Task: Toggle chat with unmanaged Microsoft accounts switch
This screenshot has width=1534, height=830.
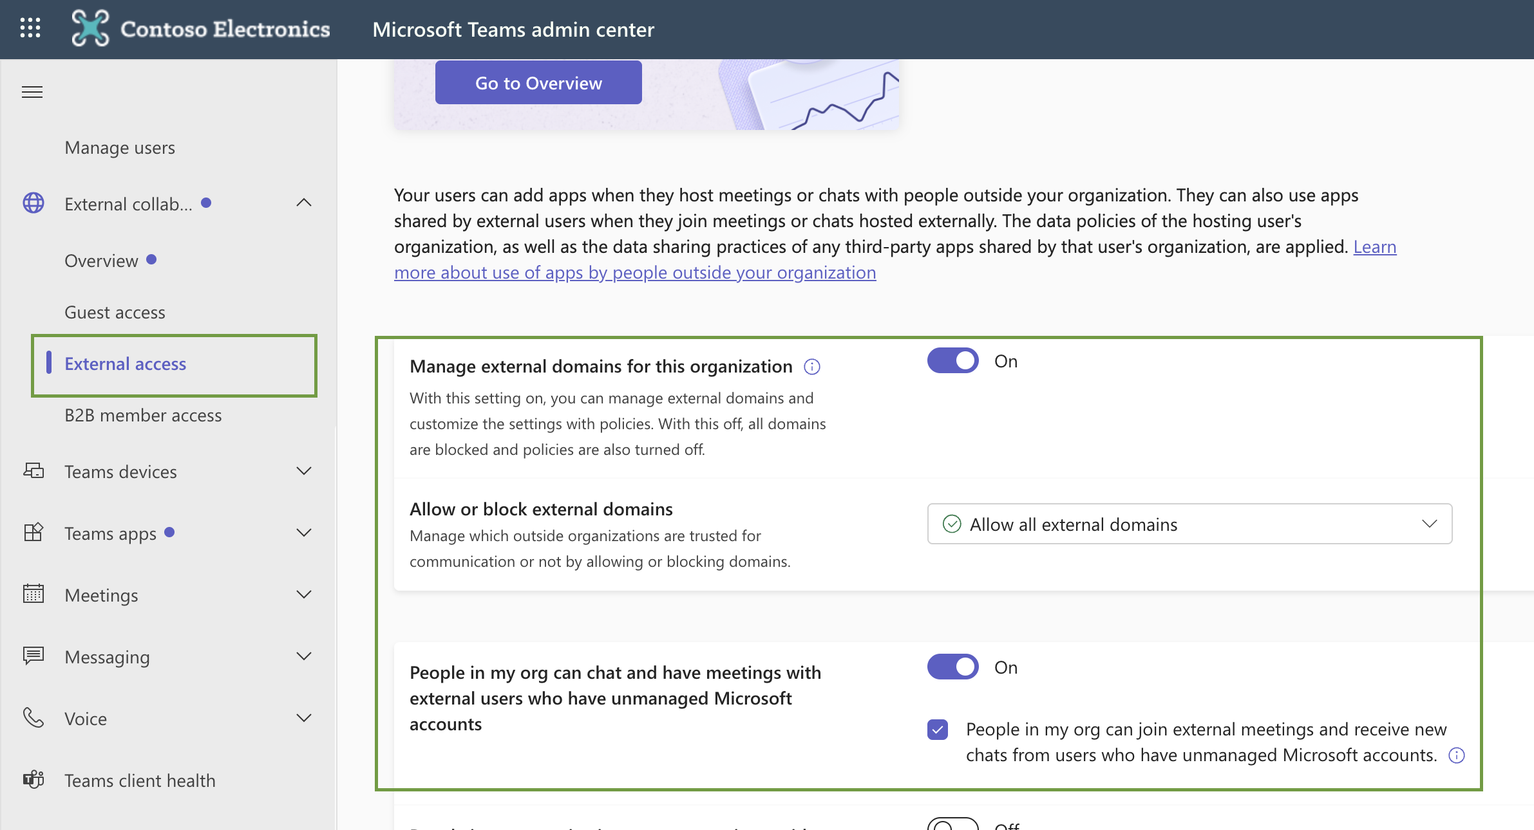Action: [x=953, y=667]
